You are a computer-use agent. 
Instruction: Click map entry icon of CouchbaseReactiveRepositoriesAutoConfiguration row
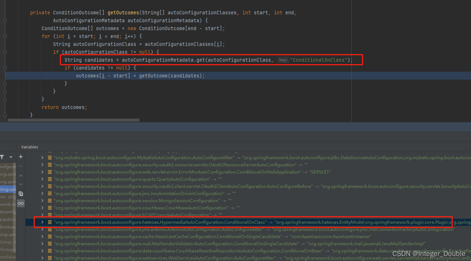50,251
